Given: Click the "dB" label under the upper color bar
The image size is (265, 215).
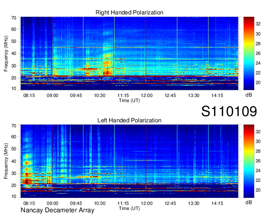Looking at the screenshot, I should pos(249,95).
